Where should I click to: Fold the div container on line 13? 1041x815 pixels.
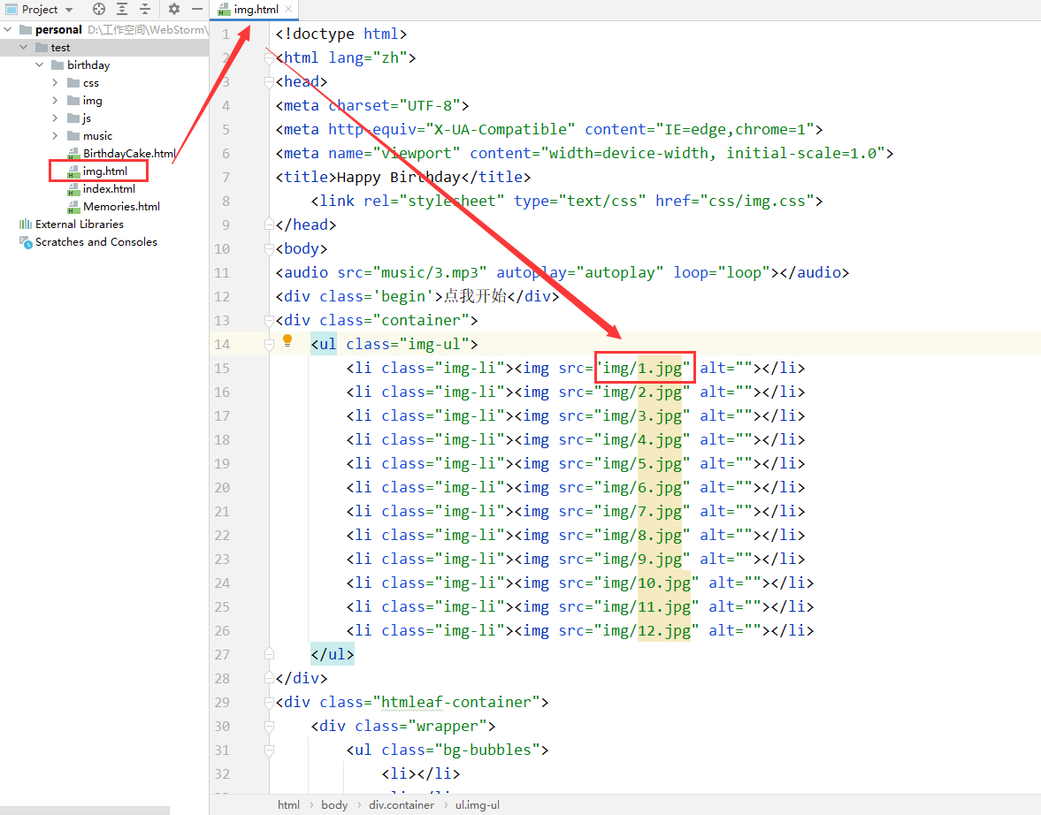pyautogui.click(x=269, y=321)
